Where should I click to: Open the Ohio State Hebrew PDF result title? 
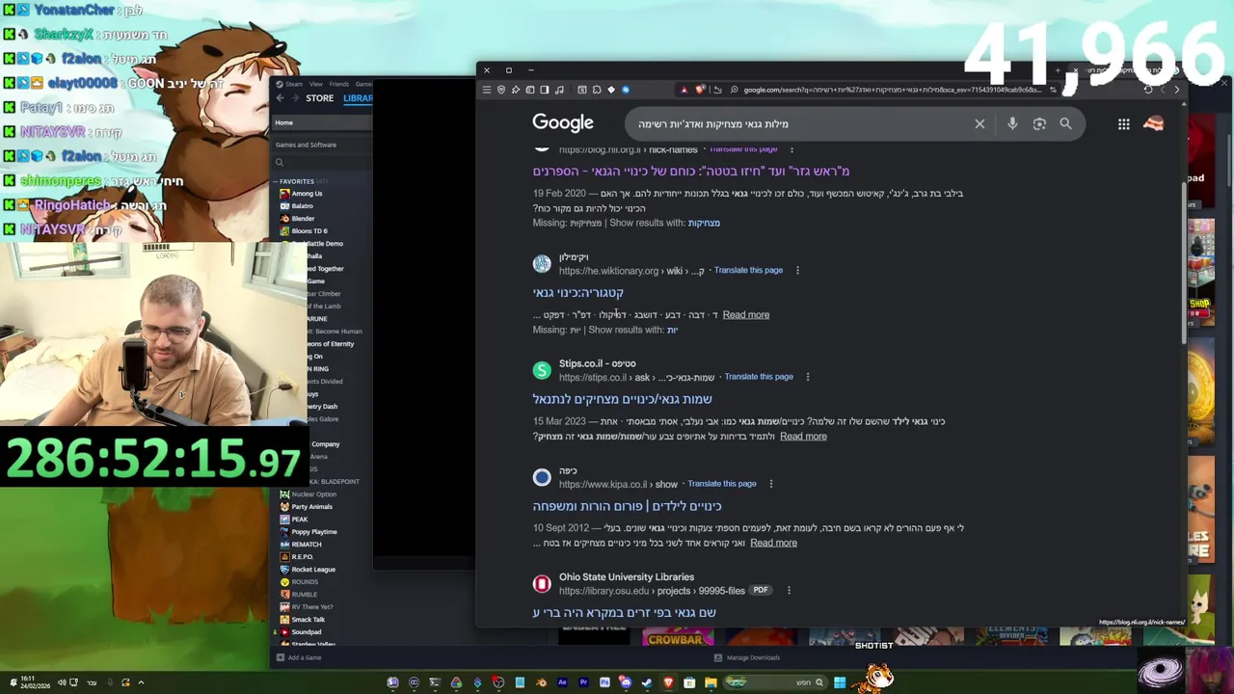point(625,613)
